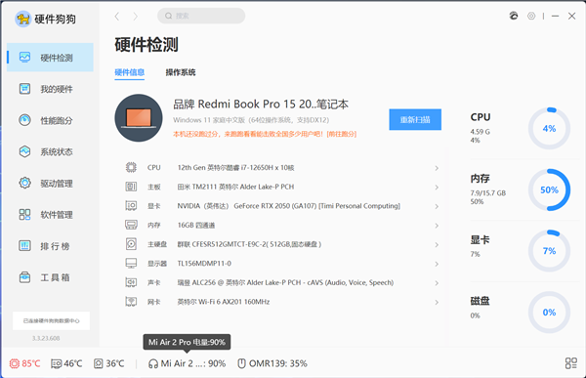Click the disk temperature 36°C icon
This screenshot has height=378, width=586.
(99, 363)
